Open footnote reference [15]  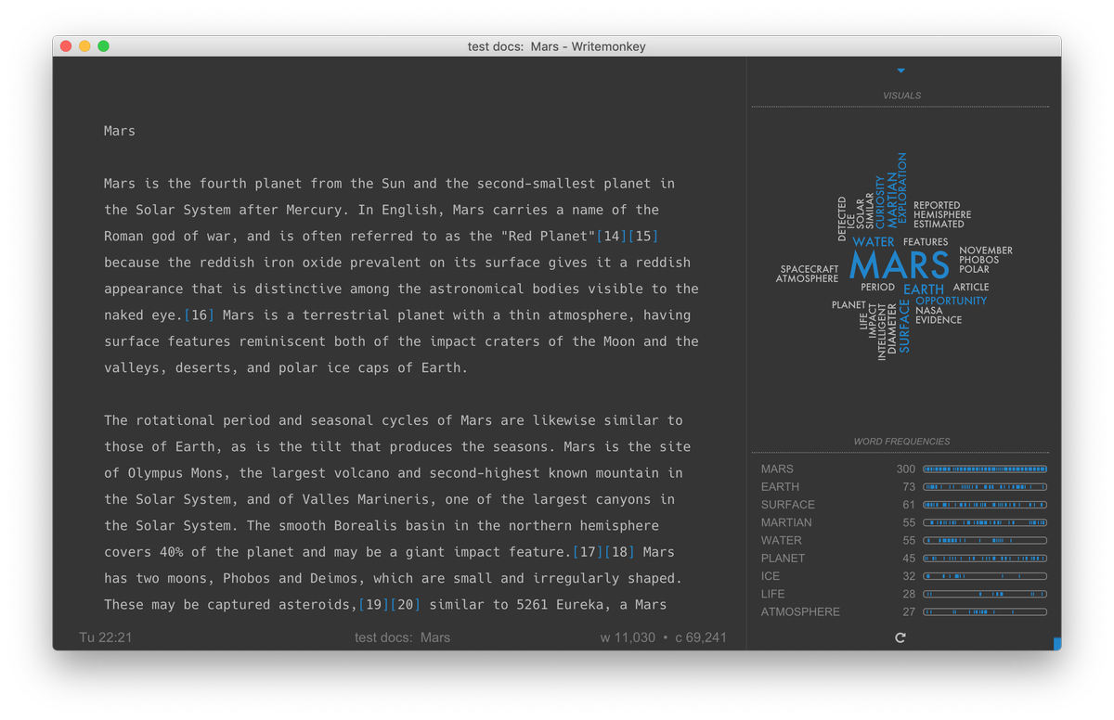pos(642,236)
